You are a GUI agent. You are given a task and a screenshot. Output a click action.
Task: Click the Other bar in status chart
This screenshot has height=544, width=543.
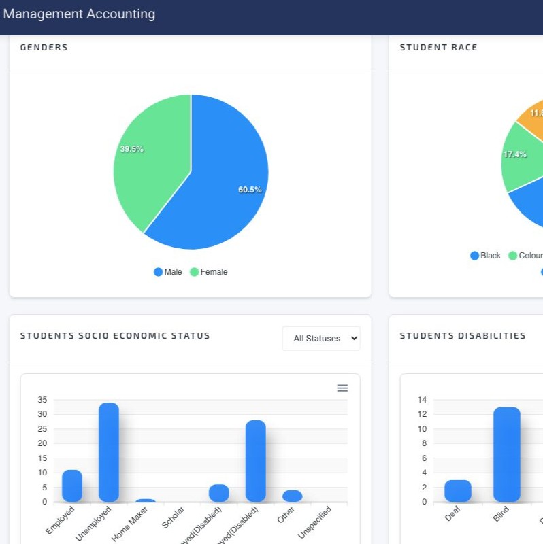coord(293,496)
